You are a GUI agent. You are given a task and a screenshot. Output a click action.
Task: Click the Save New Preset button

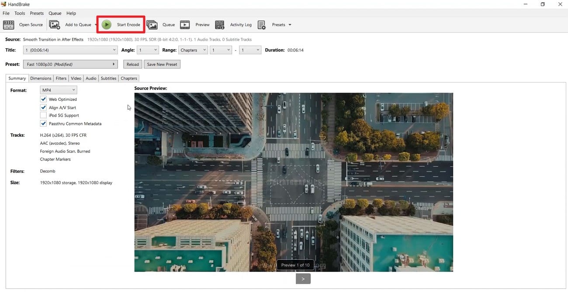162,64
